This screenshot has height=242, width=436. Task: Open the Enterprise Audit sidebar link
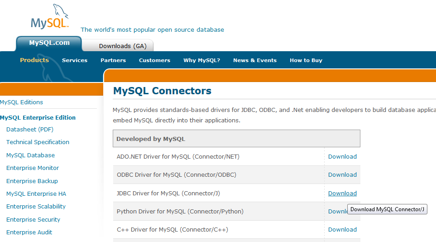click(x=29, y=232)
